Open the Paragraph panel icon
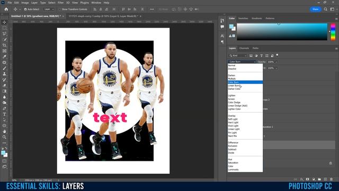The height and width of the screenshot is (191, 339). point(222,42)
